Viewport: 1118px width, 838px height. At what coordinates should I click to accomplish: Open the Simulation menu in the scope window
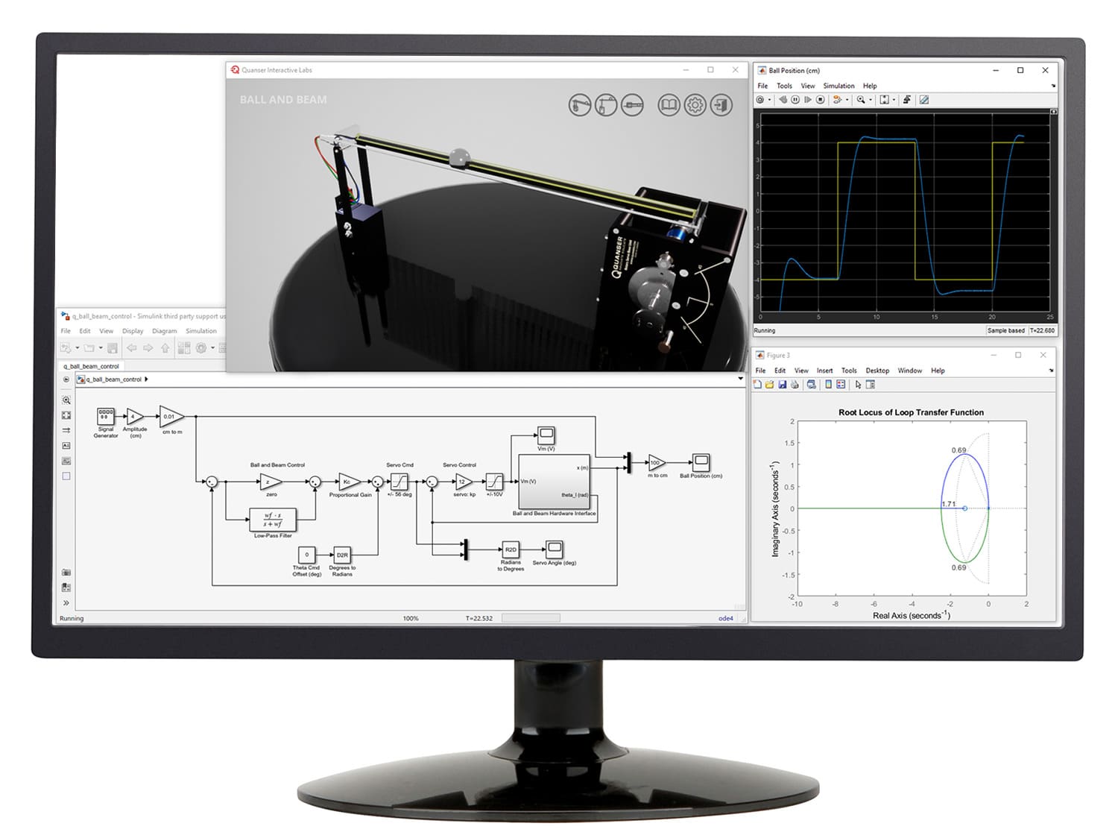[x=838, y=86]
